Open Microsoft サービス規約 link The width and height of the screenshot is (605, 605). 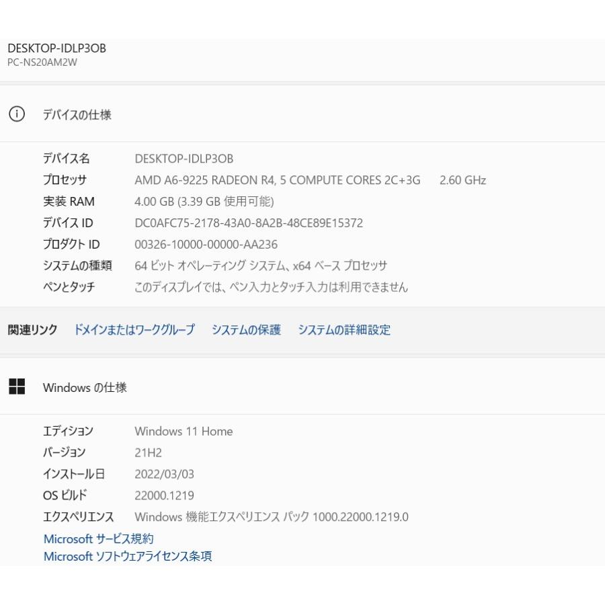(98, 538)
